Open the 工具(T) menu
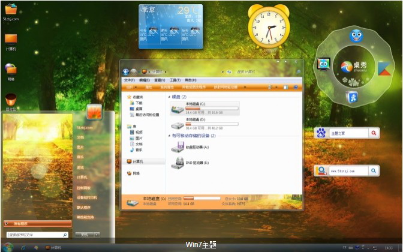Image resolution: width=403 pixels, height=252 pixels. click(175, 80)
